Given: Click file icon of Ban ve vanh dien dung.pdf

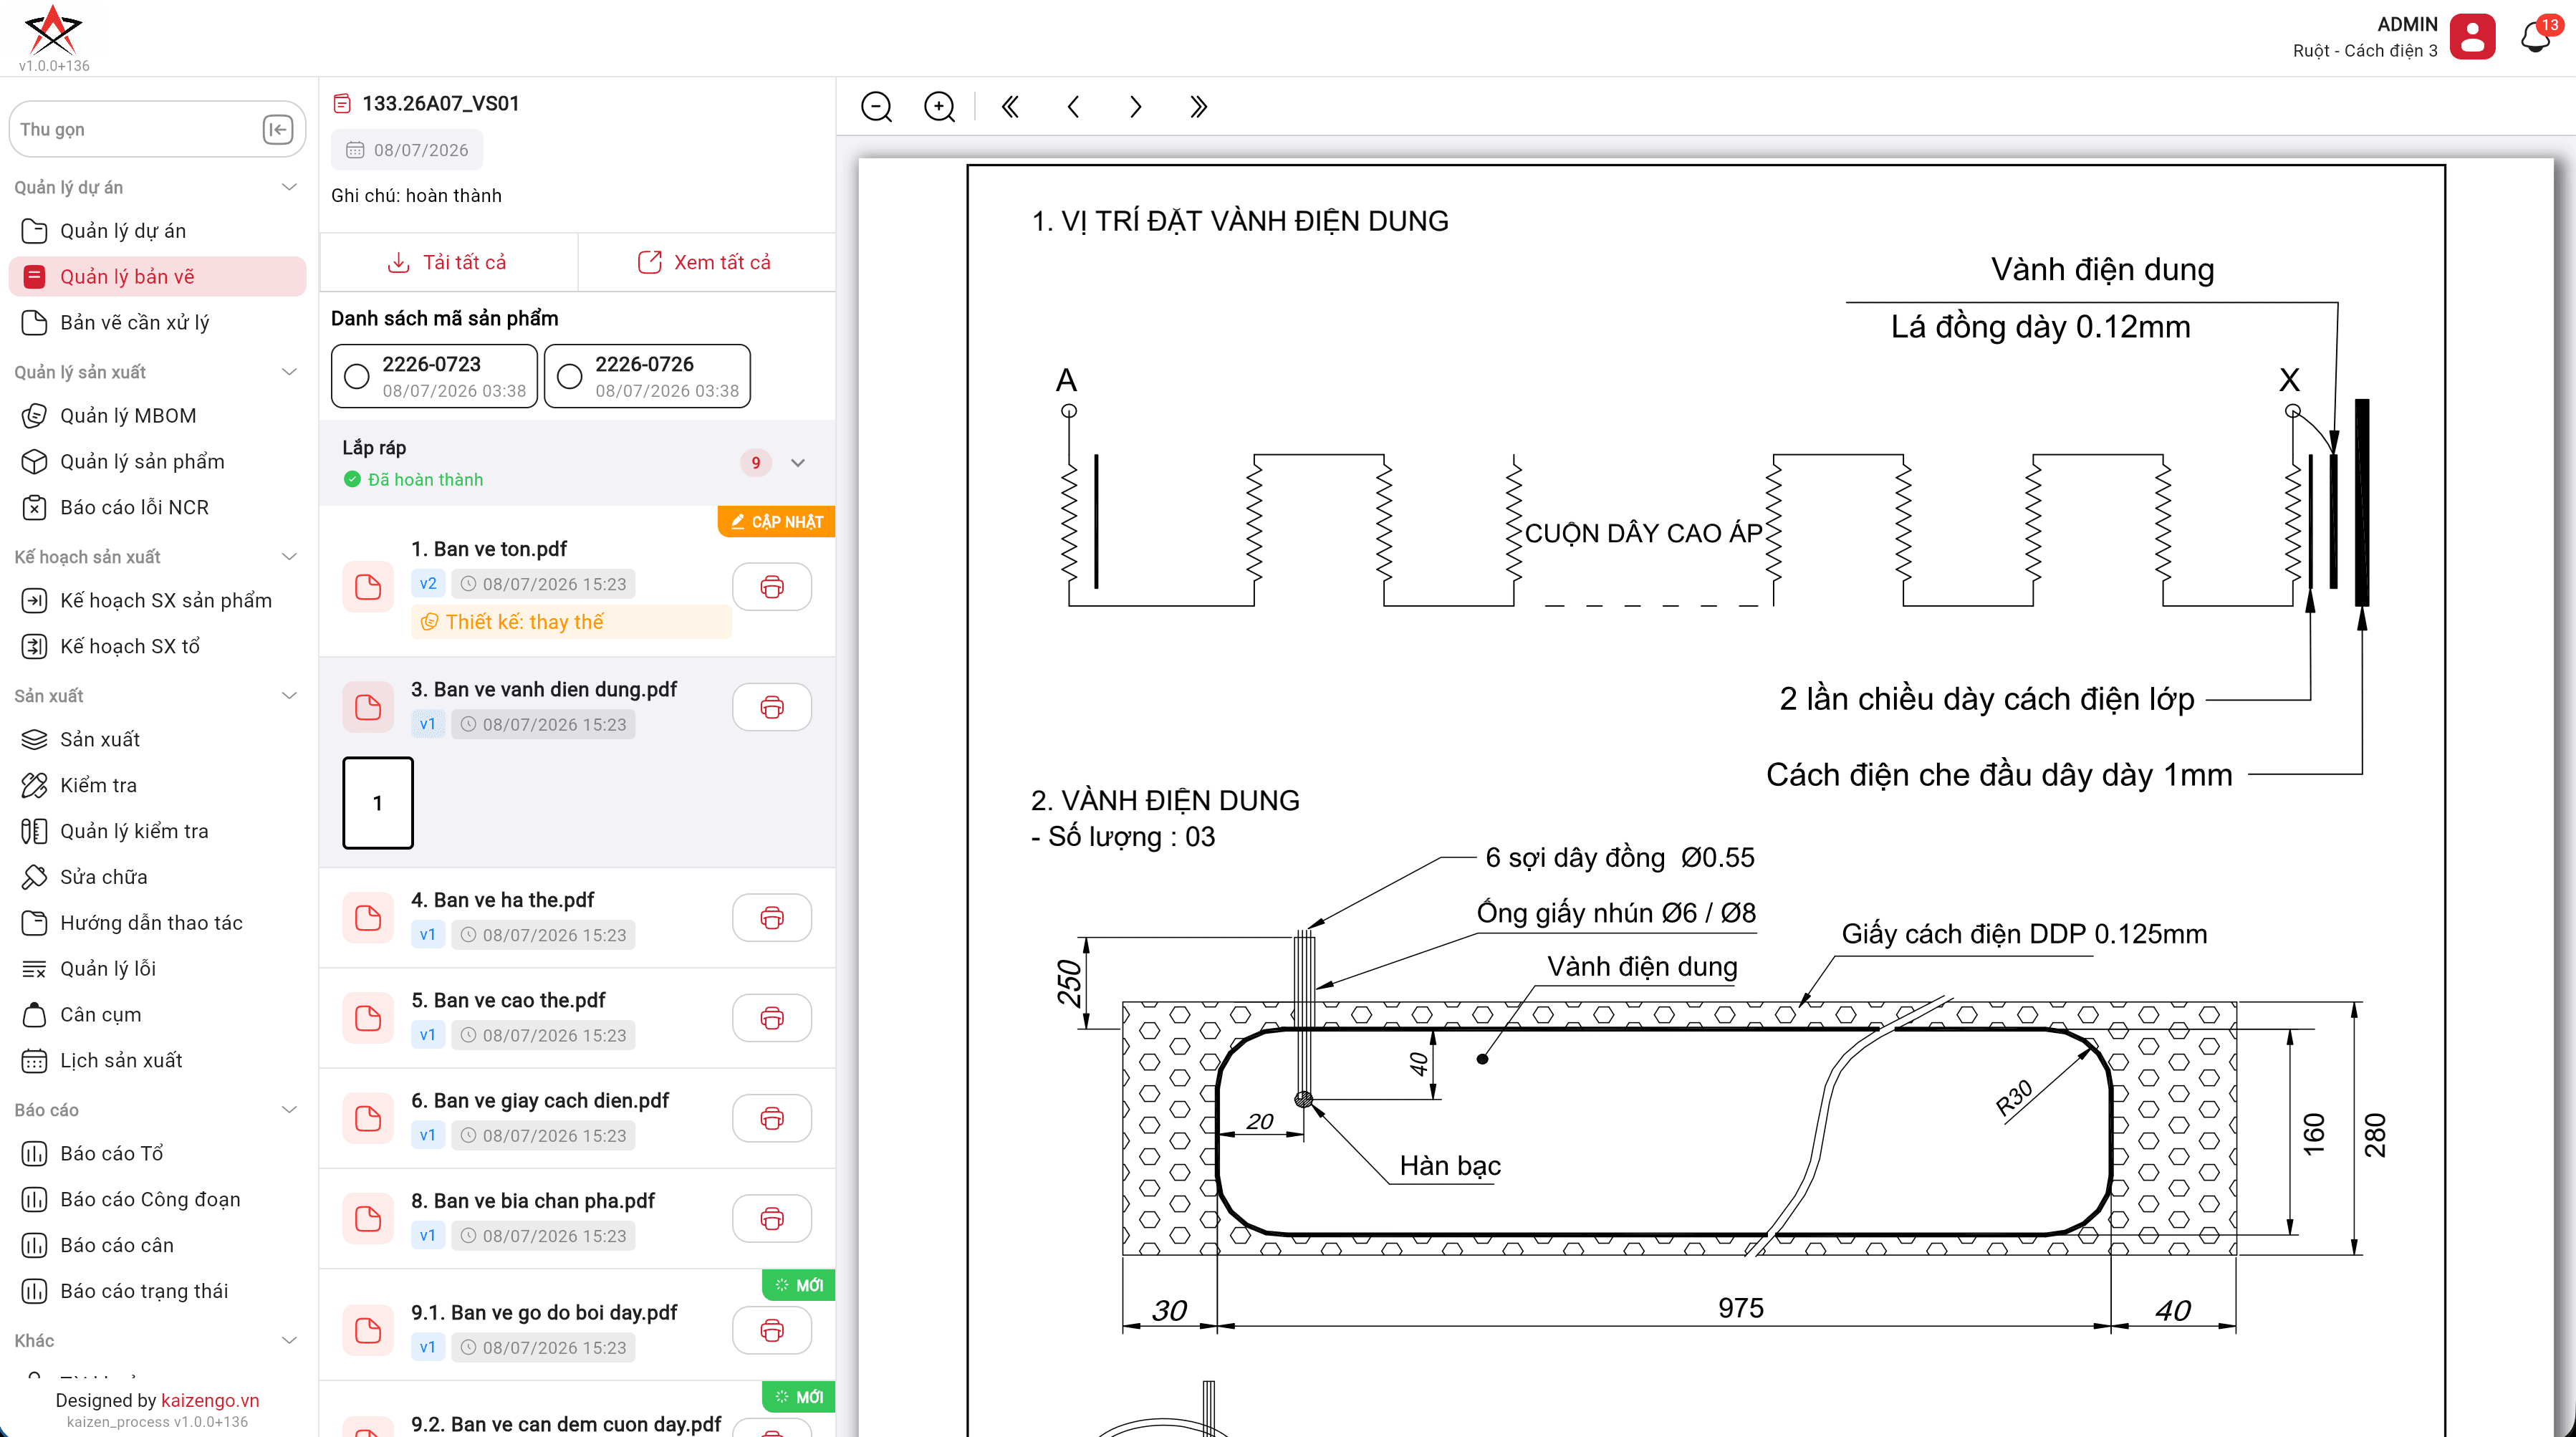Looking at the screenshot, I should [x=368, y=707].
